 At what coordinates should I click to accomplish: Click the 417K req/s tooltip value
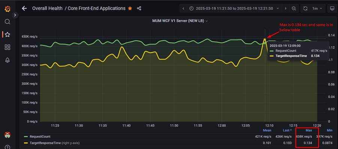click(319, 51)
